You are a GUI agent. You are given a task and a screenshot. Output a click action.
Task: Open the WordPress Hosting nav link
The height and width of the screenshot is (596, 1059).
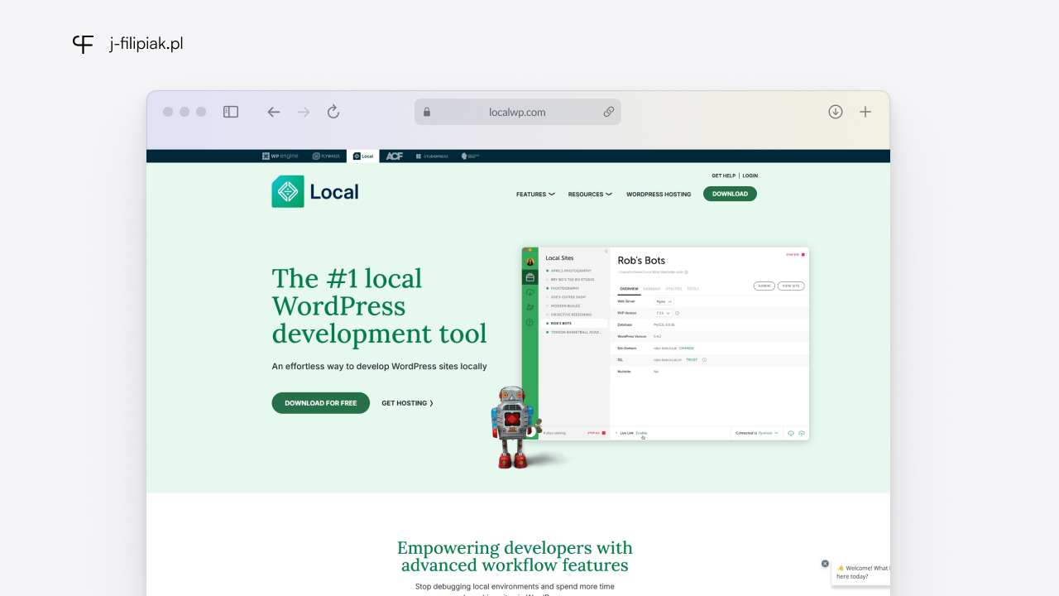(x=659, y=195)
